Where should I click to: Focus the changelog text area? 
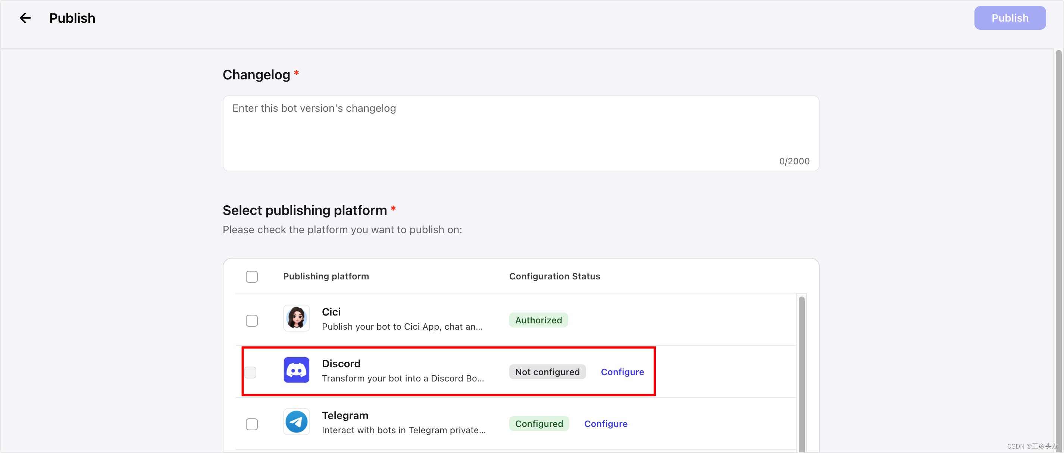520,133
